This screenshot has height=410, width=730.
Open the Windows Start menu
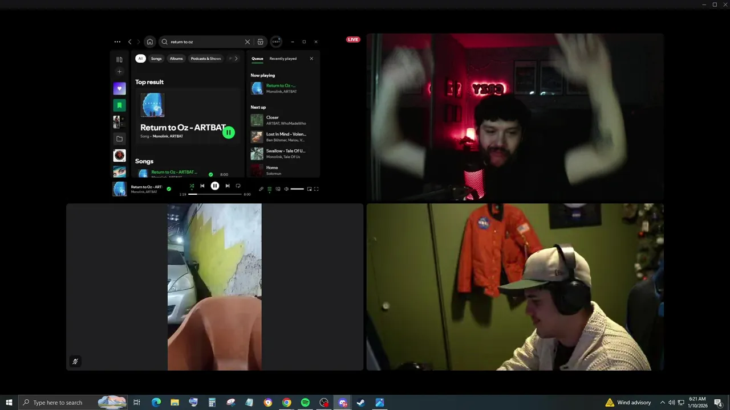click(9, 403)
